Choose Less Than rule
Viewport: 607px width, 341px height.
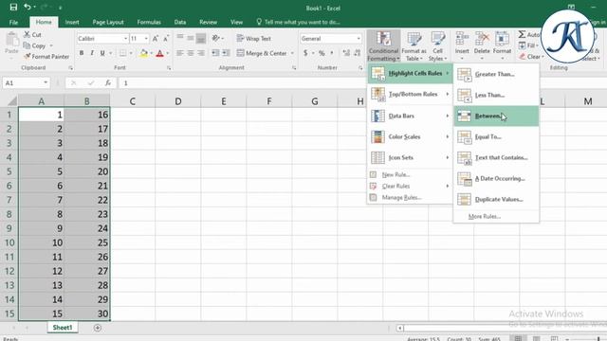[x=496, y=95]
